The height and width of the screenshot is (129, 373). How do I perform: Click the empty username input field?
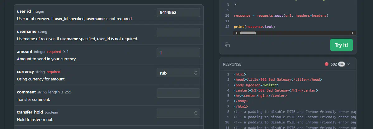pyautogui.click(x=178, y=32)
